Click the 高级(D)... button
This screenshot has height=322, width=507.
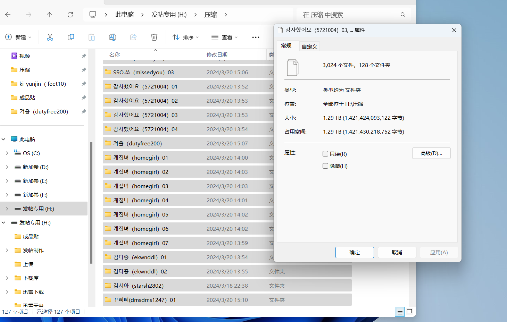coord(431,153)
